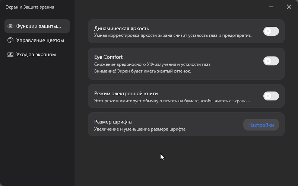This screenshot has width=298, height=186.
Task: Switch to the Управление цветом section
Action: click(40, 40)
